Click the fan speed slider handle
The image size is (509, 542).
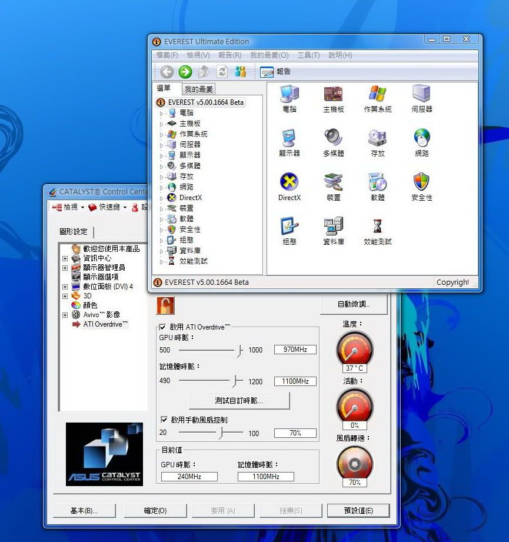[221, 433]
